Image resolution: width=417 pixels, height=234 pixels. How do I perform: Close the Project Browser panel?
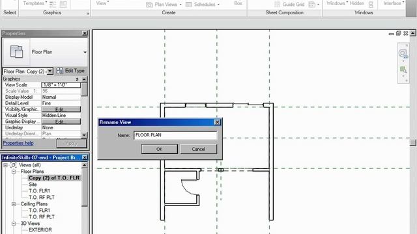tap(85, 157)
